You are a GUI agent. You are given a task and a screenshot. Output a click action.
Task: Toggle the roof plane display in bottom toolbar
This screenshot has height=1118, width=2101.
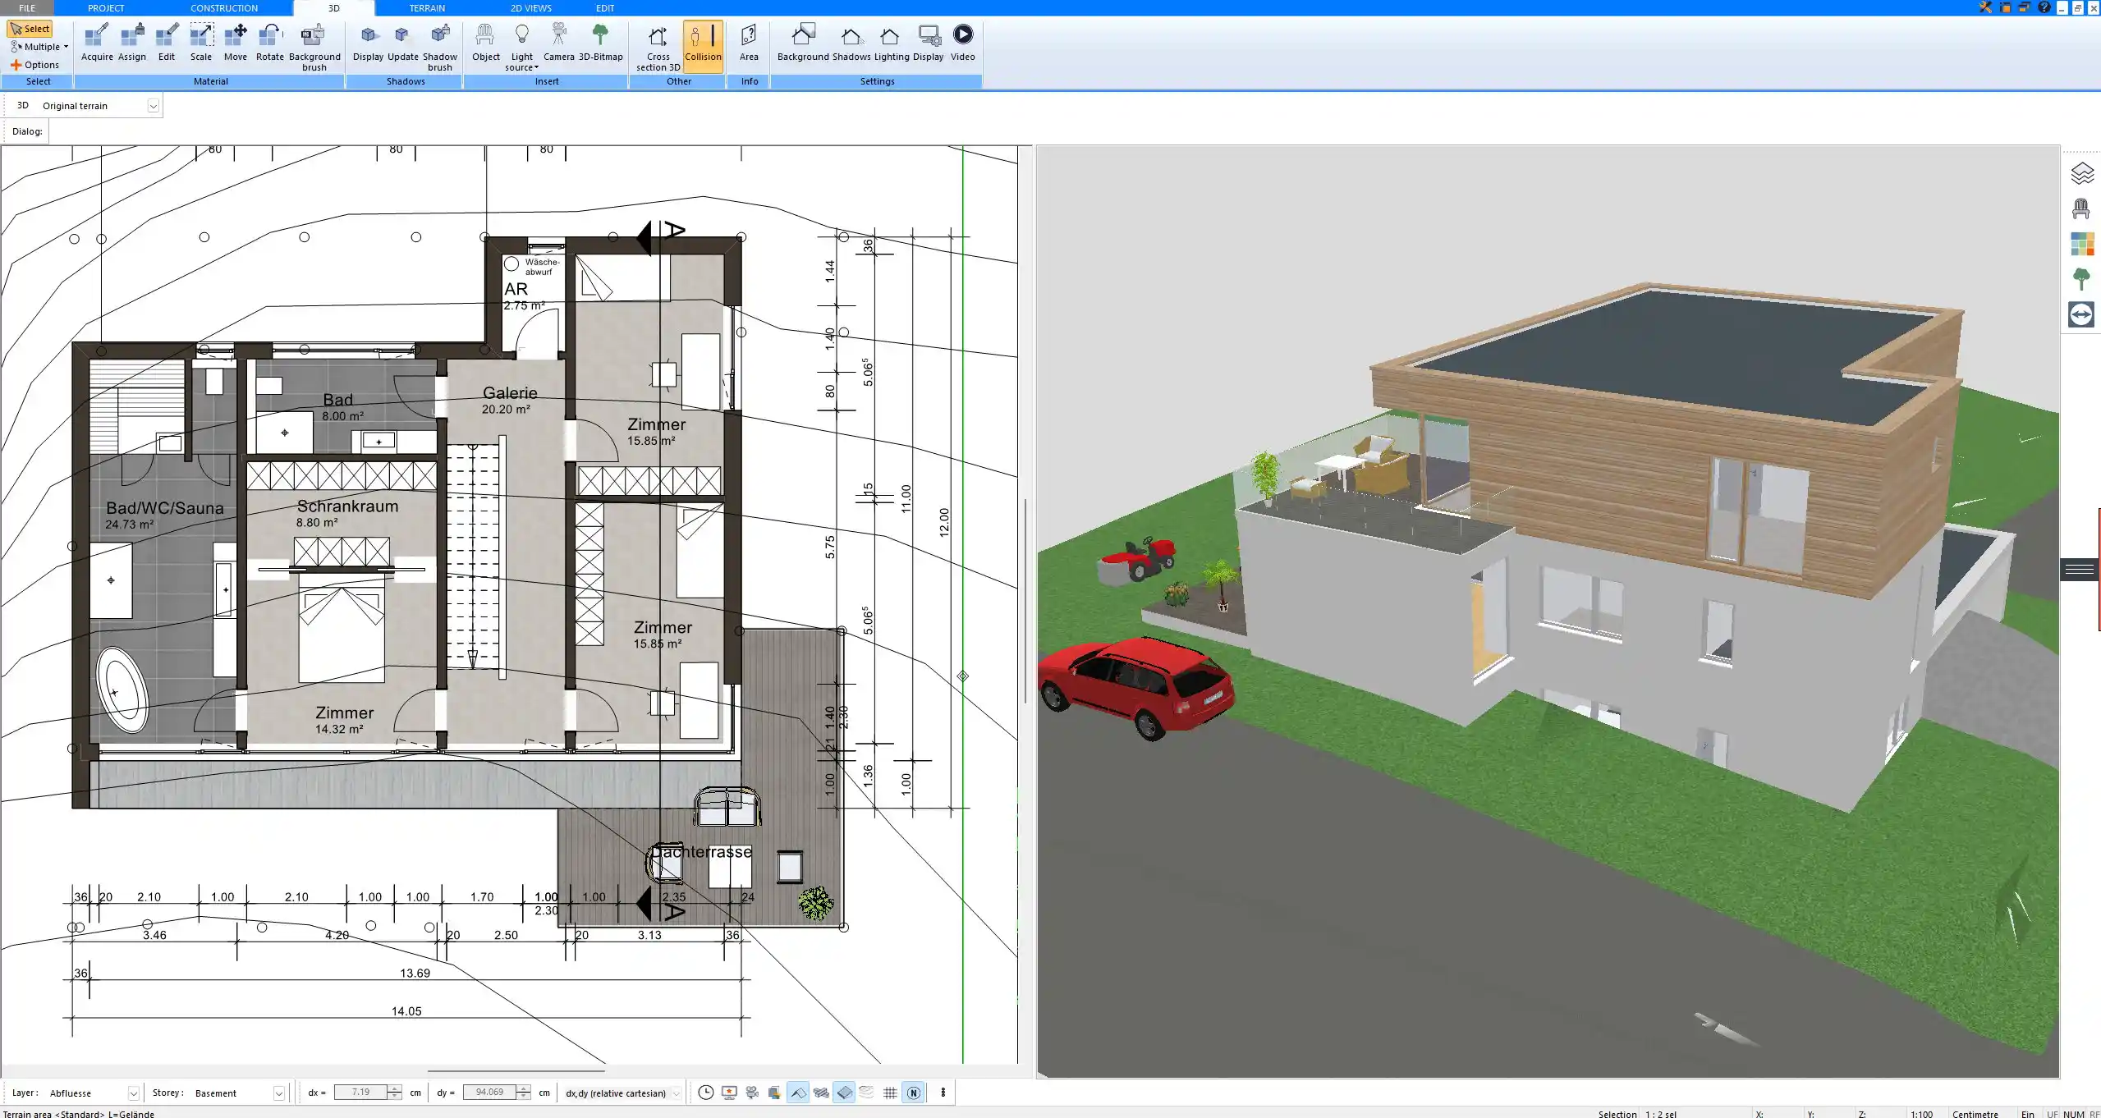coord(797,1093)
